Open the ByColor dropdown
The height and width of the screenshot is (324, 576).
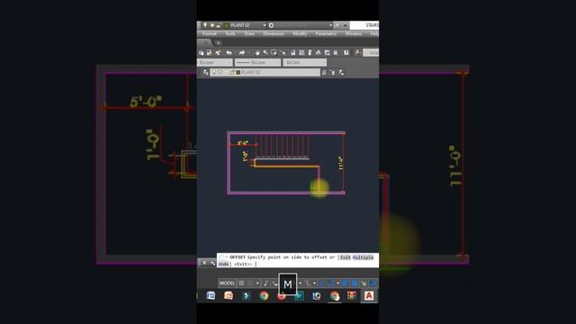pyautogui.click(x=304, y=62)
